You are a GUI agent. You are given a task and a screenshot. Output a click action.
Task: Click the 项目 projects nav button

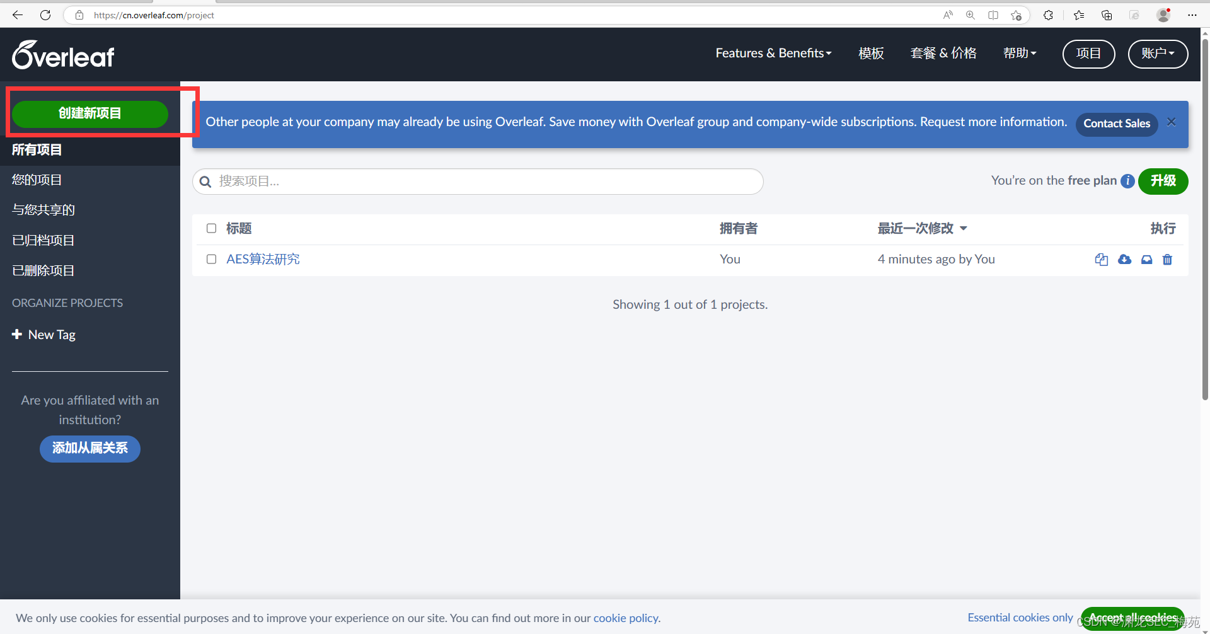pyautogui.click(x=1088, y=54)
